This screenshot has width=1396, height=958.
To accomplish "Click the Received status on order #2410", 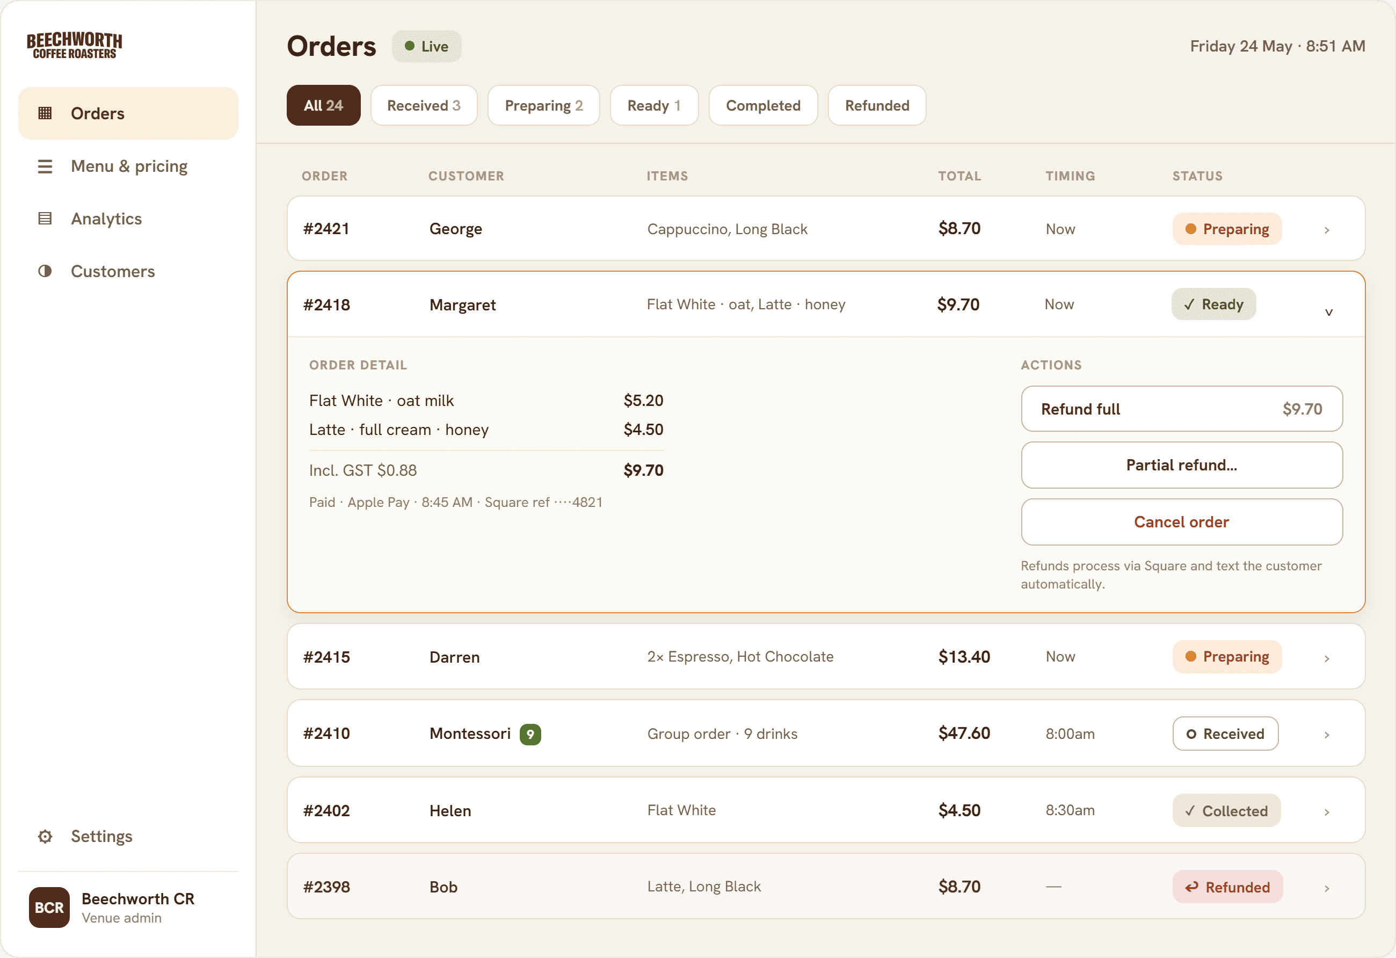I will pos(1224,734).
